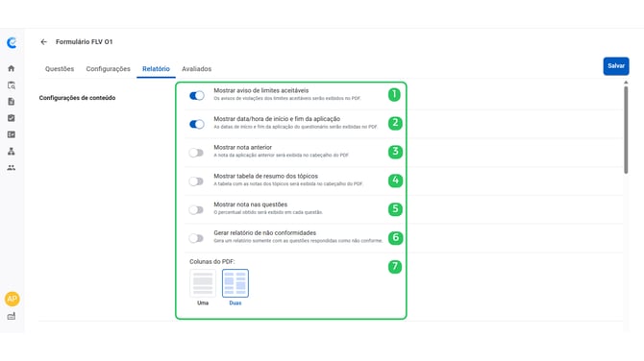
Task: Switch to the Avaliados tab
Action: coord(197,69)
